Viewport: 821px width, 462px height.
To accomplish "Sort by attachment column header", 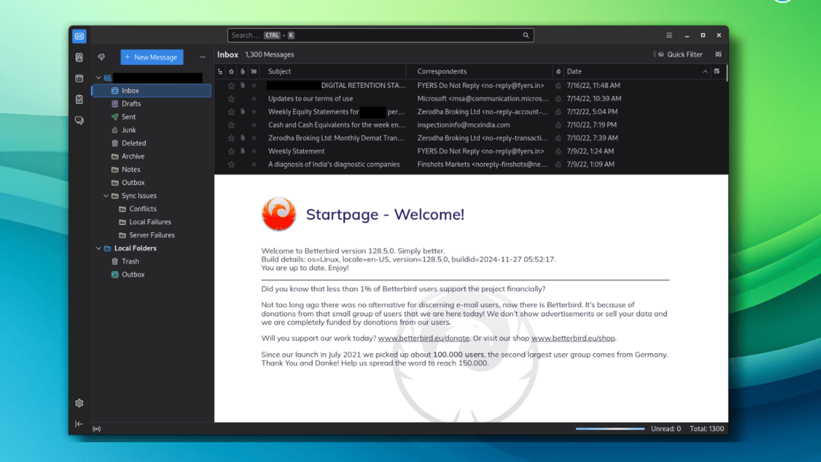I will [242, 71].
